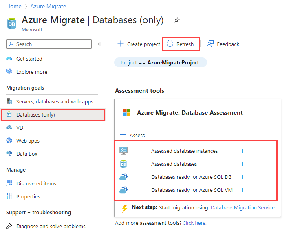The width and height of the screenshot is (291, 231).
Task: Click Assess in Database Assessment card
Action: (x=132, y=135)
